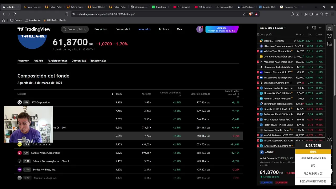Open the Brokers menu

(x=164, y=29)
